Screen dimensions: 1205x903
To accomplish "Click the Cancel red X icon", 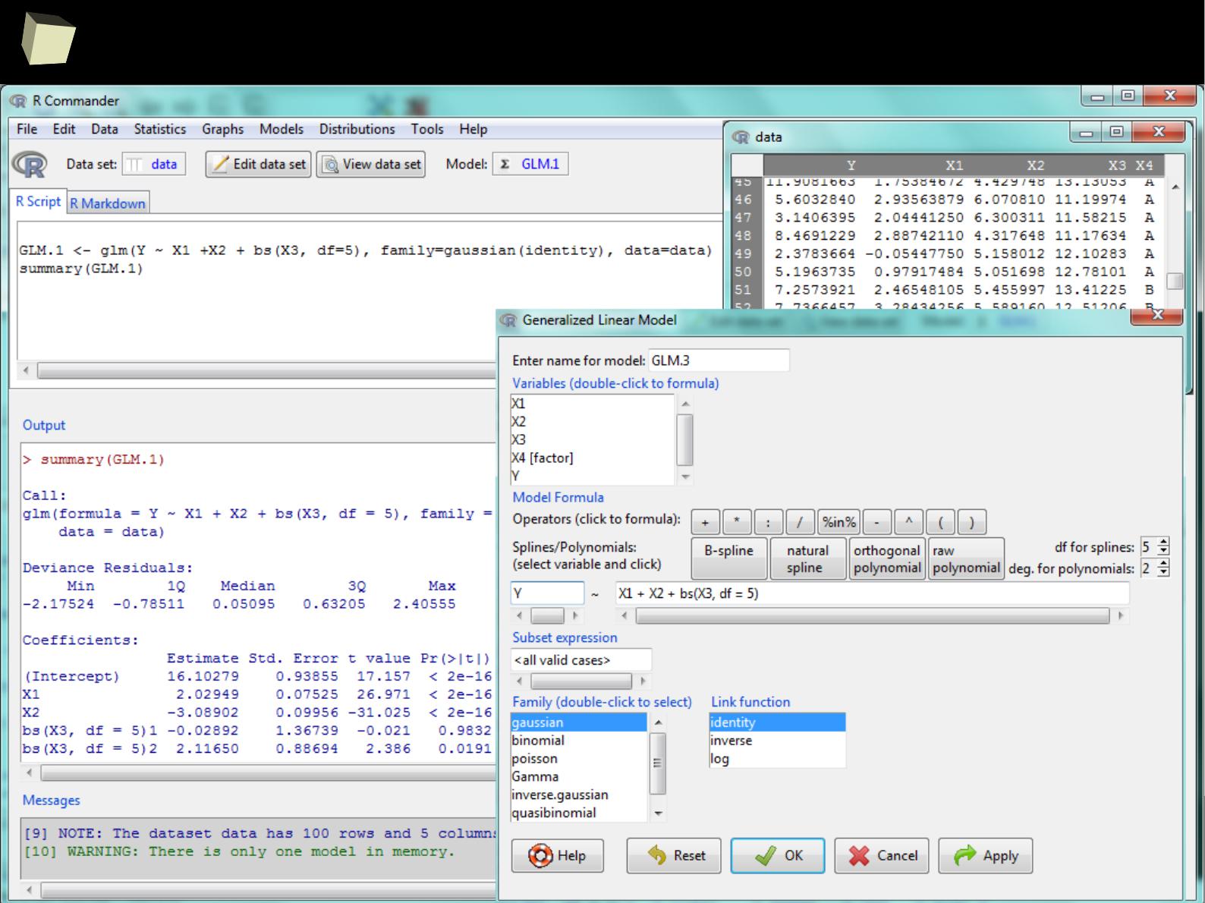I will click(859, 856).
